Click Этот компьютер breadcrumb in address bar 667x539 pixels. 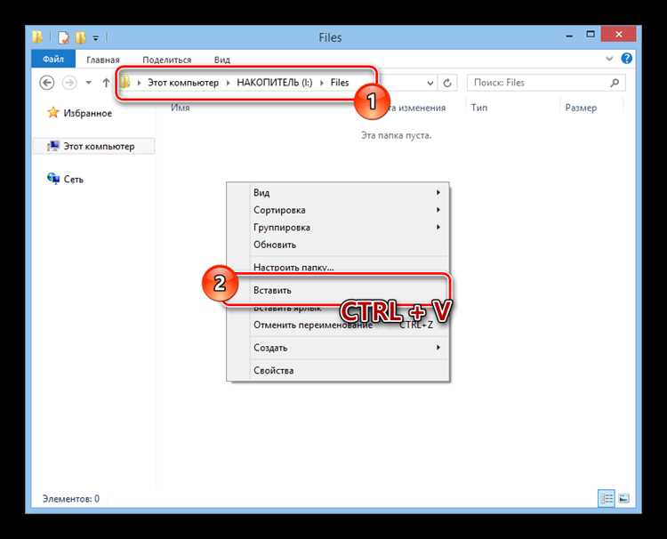(x=183, y=83)
